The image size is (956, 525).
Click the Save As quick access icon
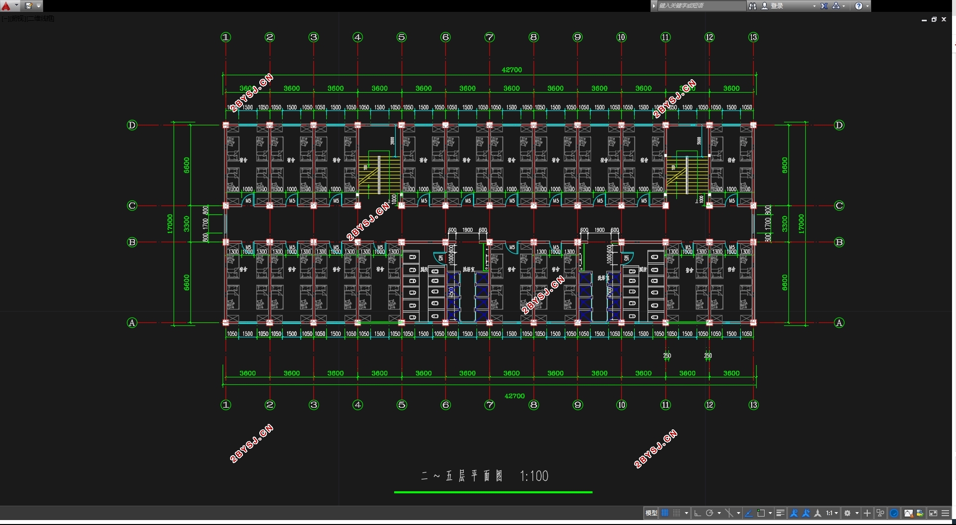(x=29, y=6)
